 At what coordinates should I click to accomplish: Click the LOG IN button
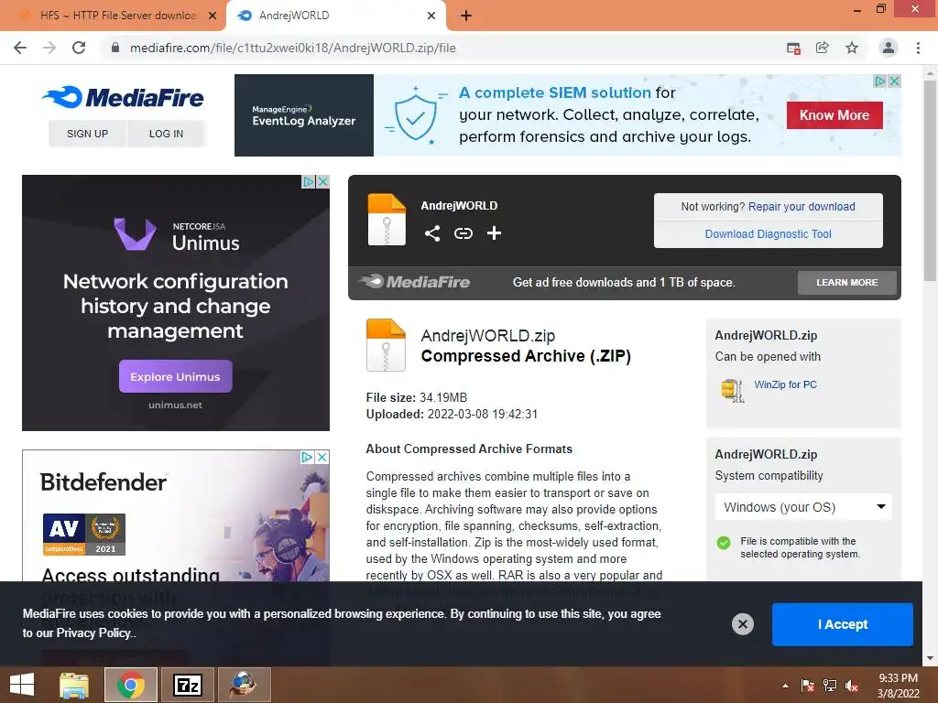tap(167, 134)
